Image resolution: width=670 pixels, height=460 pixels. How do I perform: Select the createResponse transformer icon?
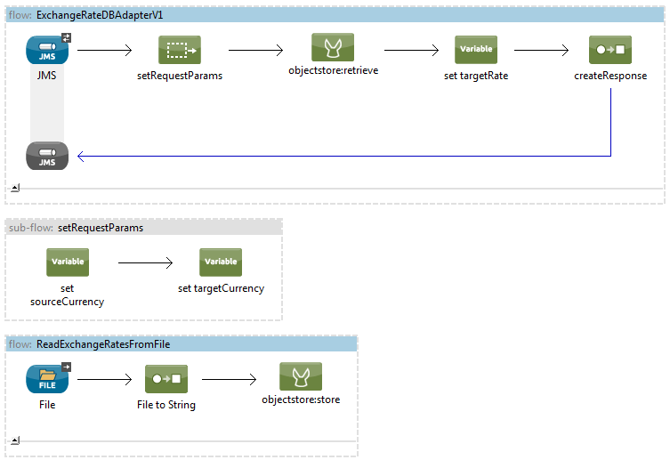coord(609,50)
